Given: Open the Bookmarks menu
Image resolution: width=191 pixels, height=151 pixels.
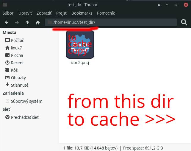Looking at the screenshot, I should tap(82, 13).
